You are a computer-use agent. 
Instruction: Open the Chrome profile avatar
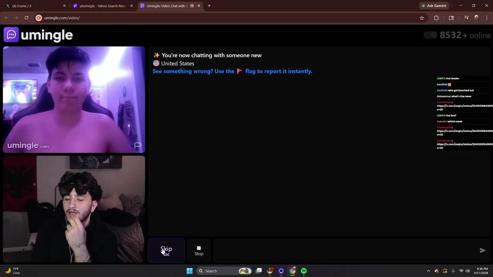[x=476, y=18]
